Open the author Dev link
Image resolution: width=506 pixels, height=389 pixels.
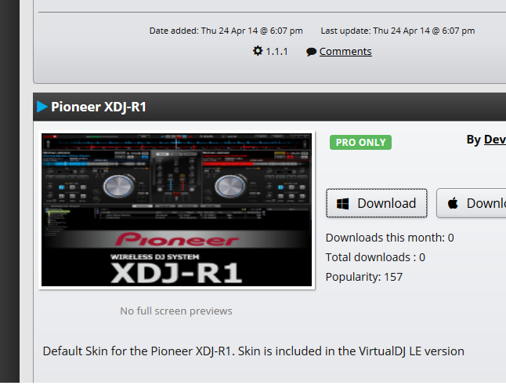tap(495, 140)
